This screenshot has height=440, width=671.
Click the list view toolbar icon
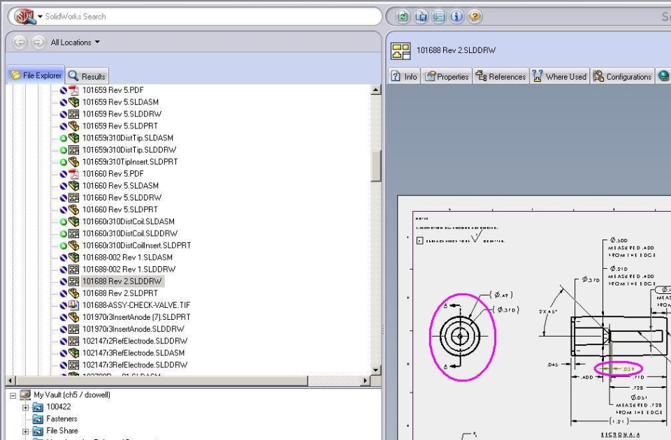pos(439,17)
